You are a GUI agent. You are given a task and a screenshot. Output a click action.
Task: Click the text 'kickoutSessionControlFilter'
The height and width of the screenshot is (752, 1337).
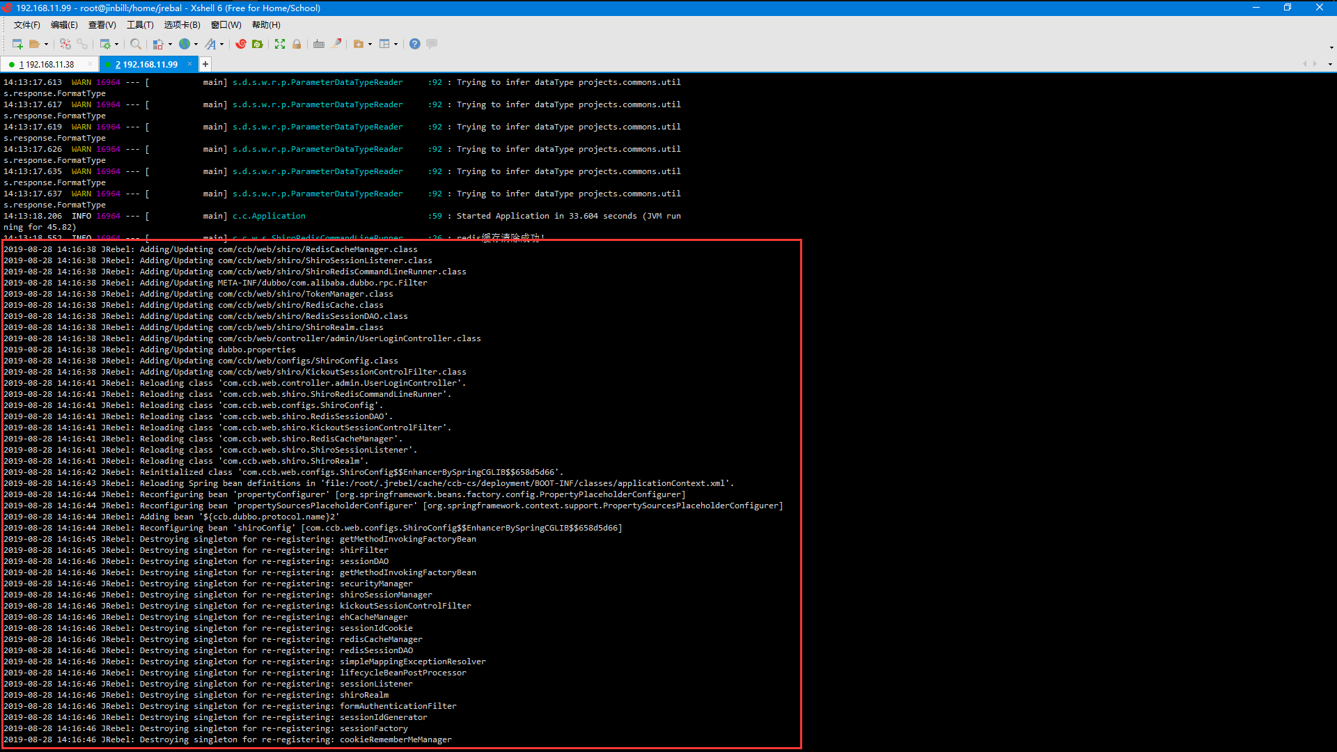(x=405, y=606)
